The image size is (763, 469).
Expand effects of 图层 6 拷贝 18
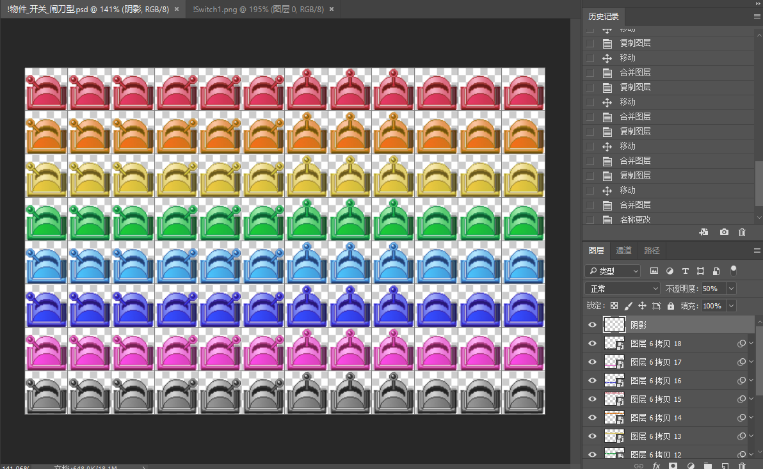pyautogui.click(x=751, y=344)
